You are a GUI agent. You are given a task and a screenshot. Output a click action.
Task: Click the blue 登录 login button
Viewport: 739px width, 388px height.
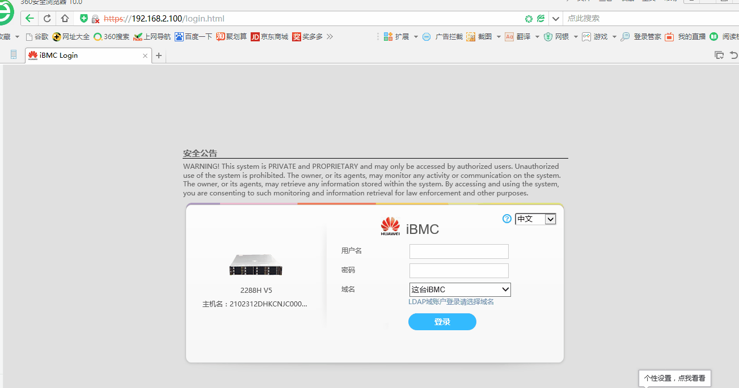click(x=442, y=322)
